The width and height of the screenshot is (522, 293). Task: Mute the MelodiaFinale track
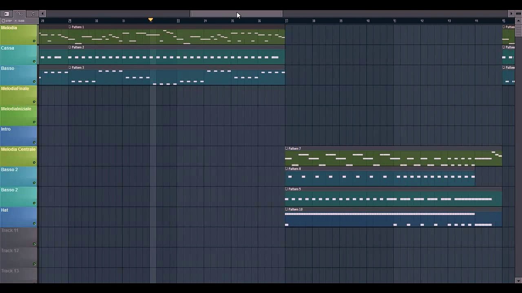coord(34,102)
